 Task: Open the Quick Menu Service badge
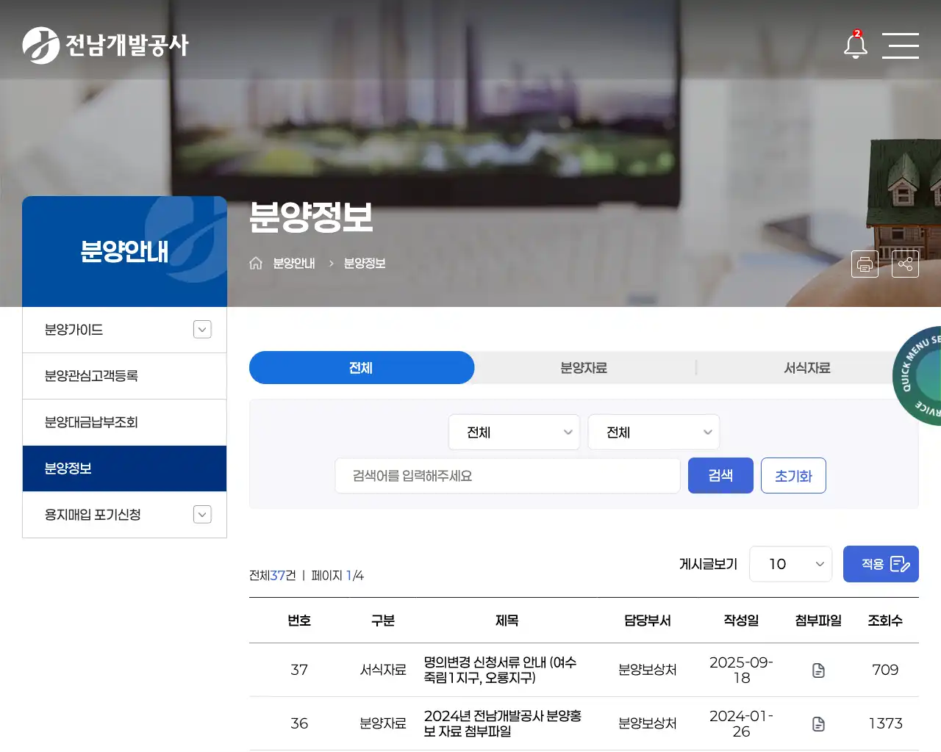coord(917,375)
